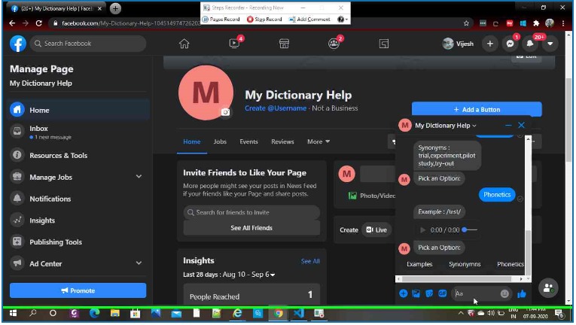Open the Account dropdown arrow
The height and width of the screenshot is (325, 576).
point(550,44)
